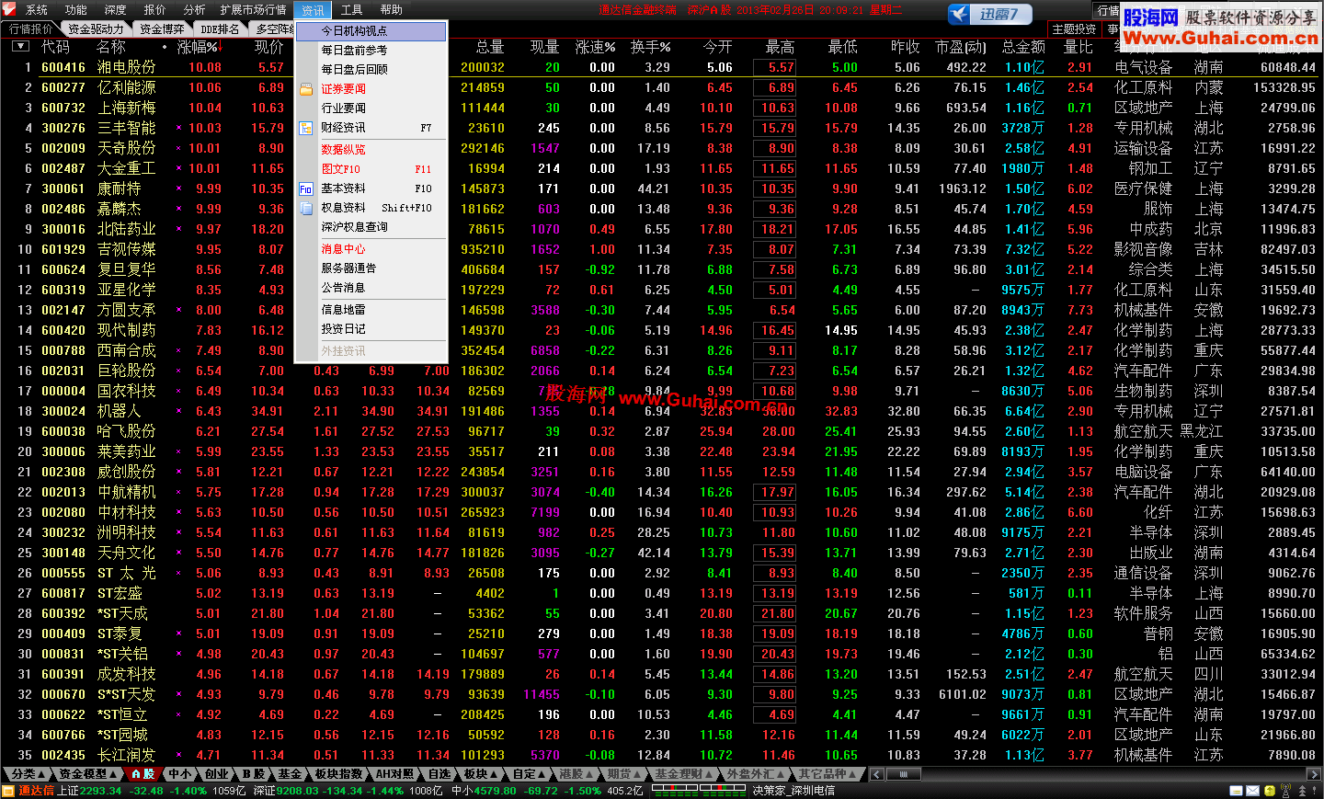Sort by the 换手% column header
The width and height of the screenshot is (1324, 799).
pyautogui.click(x=650, y=47)
